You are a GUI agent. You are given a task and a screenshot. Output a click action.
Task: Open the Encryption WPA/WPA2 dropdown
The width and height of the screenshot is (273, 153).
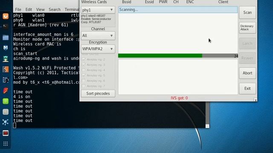pyautogui.click(x=98, y=49)
